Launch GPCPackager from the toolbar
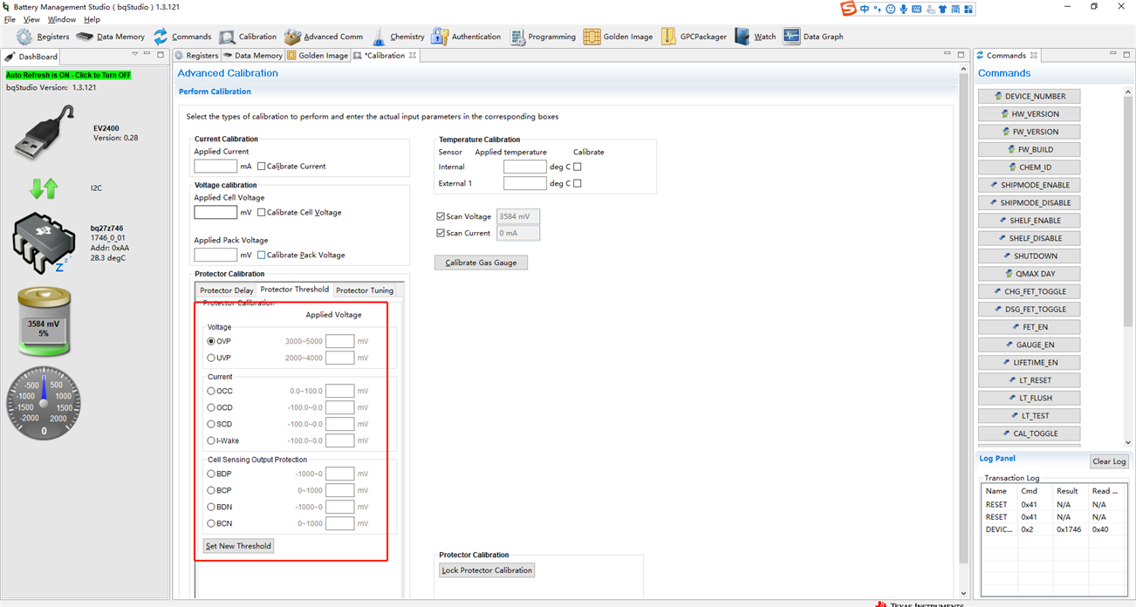This screenshot has width=1136, height=607. [x=694, y=37]
